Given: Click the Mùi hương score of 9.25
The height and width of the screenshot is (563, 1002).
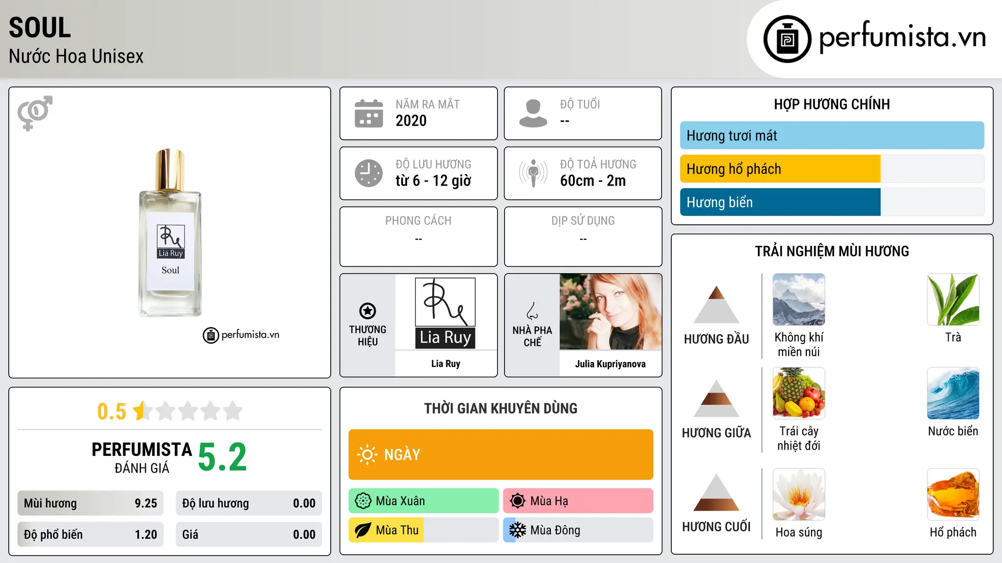Looking at the screenshot, I should pyautogui.click(x=146, y=503).
